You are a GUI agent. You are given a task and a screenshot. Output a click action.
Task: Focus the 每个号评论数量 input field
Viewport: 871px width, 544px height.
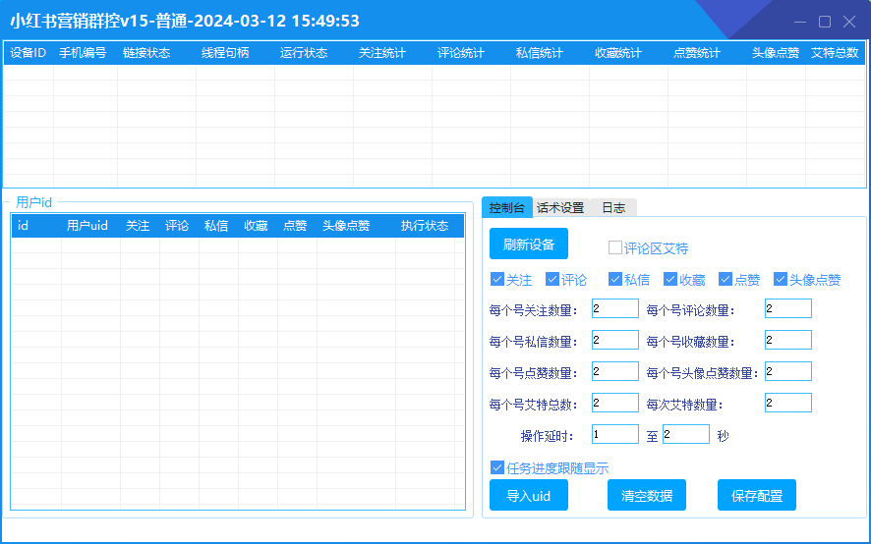coord(788,309)
